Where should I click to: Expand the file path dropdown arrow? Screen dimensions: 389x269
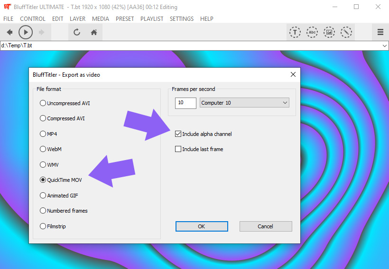pos(385,45)
